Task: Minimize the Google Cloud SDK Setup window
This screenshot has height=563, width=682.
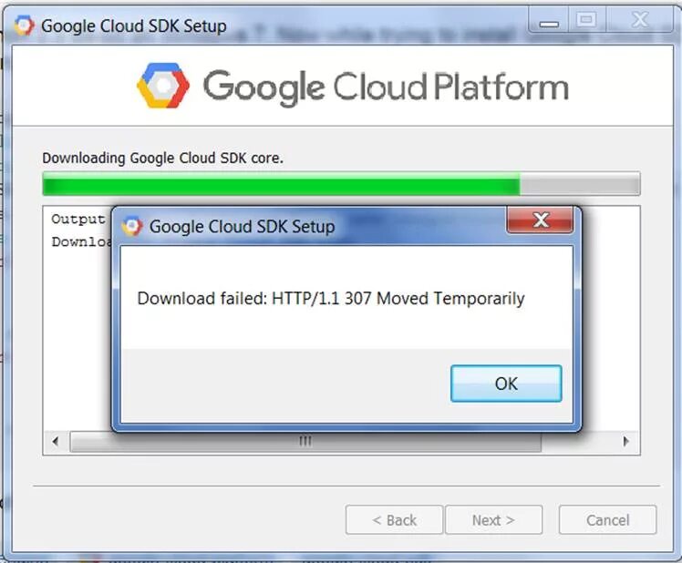Action: 549,21
